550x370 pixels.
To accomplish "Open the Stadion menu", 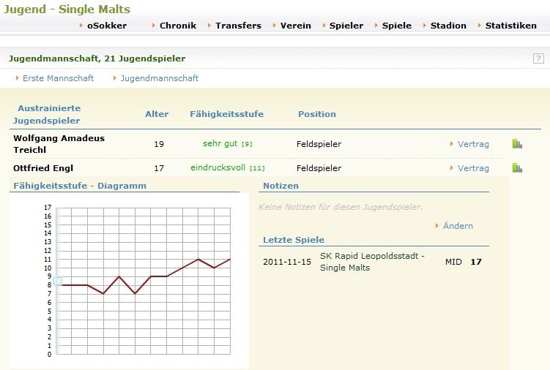I will (x=447, y=26).
